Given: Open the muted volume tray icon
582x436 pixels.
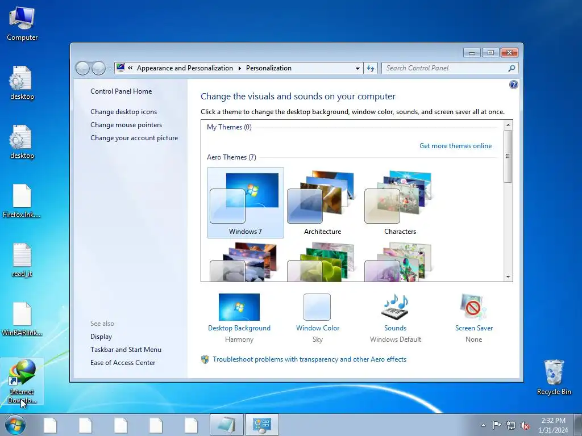Looking at the screenshot, I should [525, 425].
